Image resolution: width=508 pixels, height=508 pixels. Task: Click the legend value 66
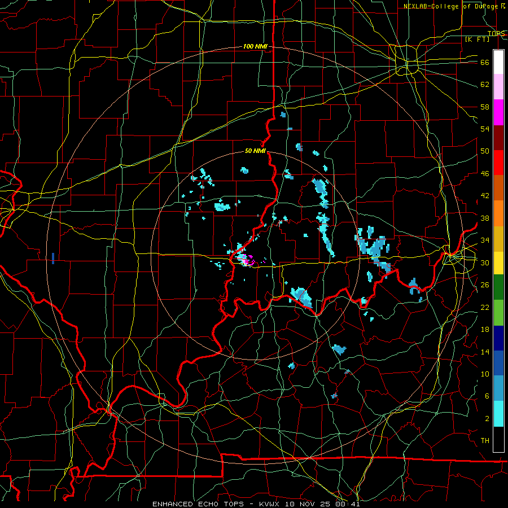pos(485,62)
